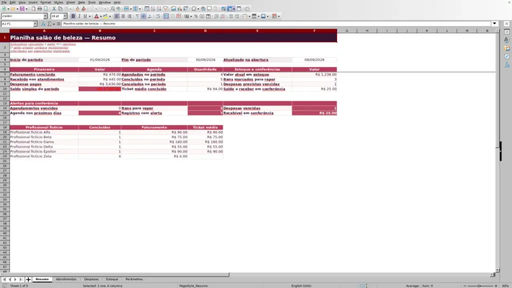Screen dimensions: 512x288
Task: Click the Sort Ascending icon
Action: [x=153, y=9]
